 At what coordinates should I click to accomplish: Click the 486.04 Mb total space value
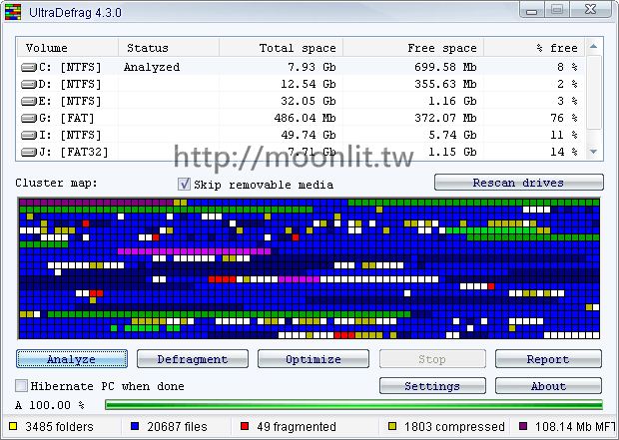[x=305, y=118]
